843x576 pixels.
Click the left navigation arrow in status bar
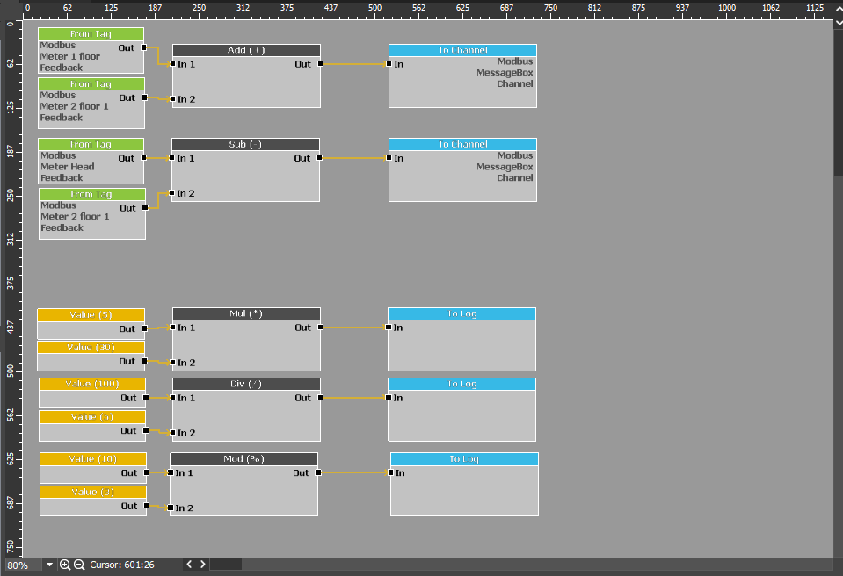point(188,565)
